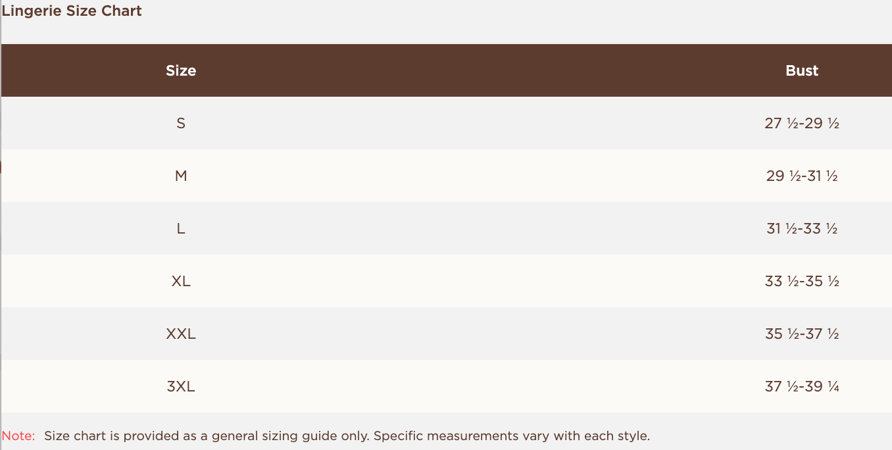
Task: Pick the XL size cell
Action: (x=181, y=281)
